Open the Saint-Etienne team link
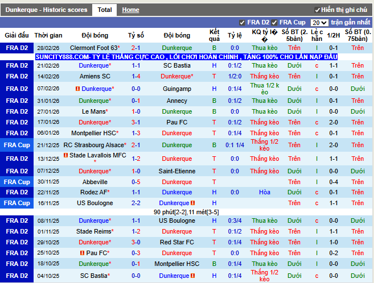This screenshot has height=283, width=374. 176,171
